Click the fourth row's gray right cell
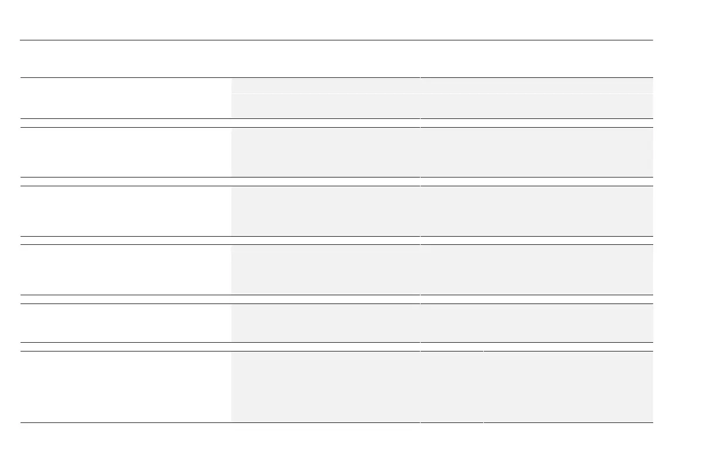Viewport: 717px width, 464px height. (537, 269)
